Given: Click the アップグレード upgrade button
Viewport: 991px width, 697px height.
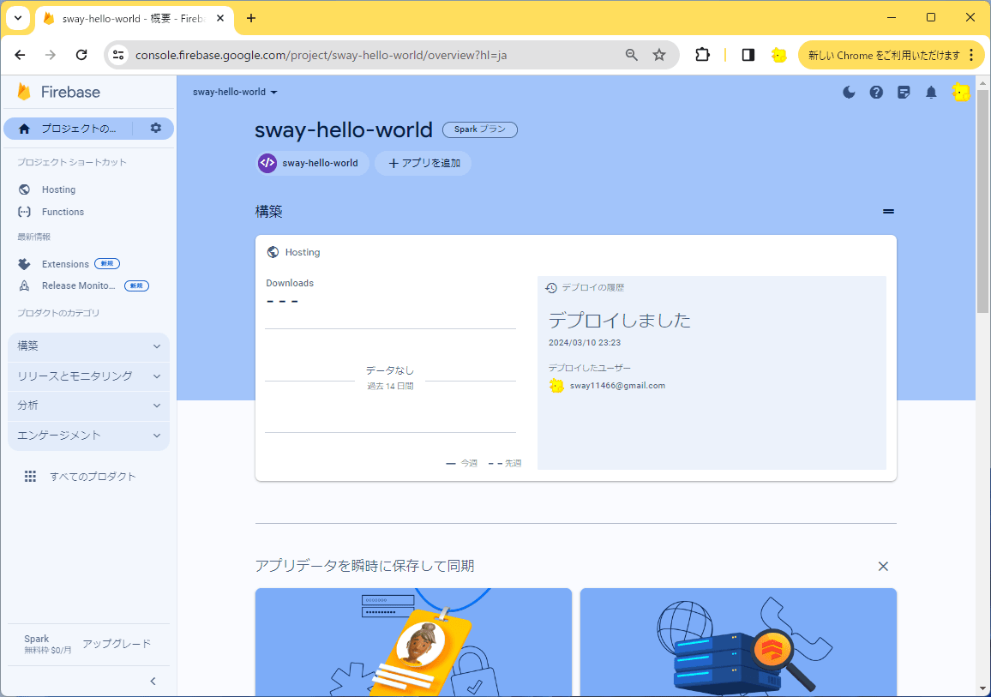Looking at the screenshot, I should pyautogui.click(x=117, y=643).
